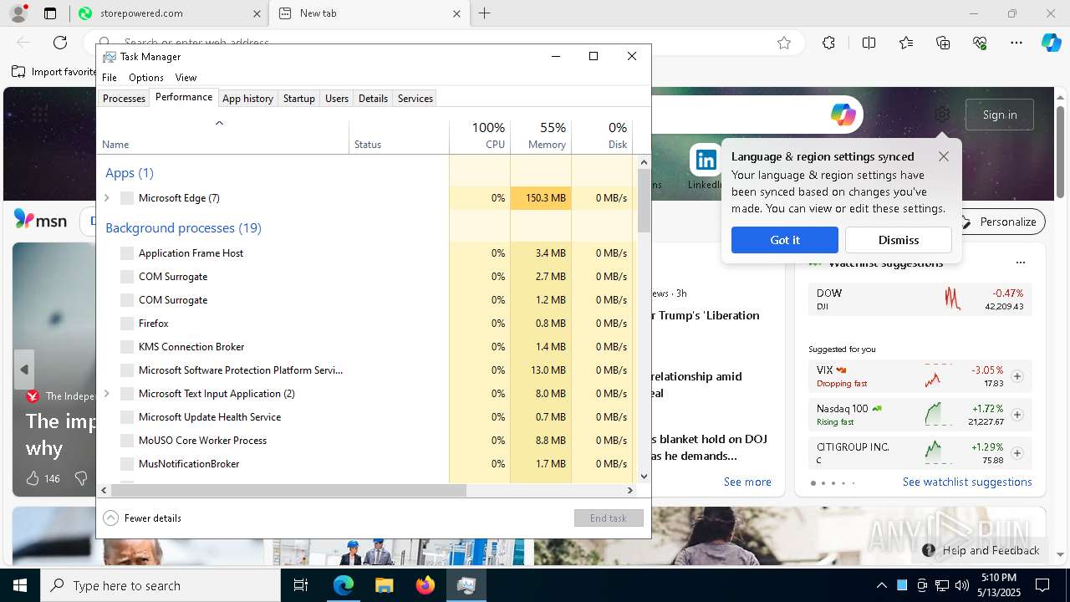Image resolution: width=1070 pixels, height=602 pixels.
Task: Open the LinkedIn shortcut tile
Action: (x=706, y=161)
